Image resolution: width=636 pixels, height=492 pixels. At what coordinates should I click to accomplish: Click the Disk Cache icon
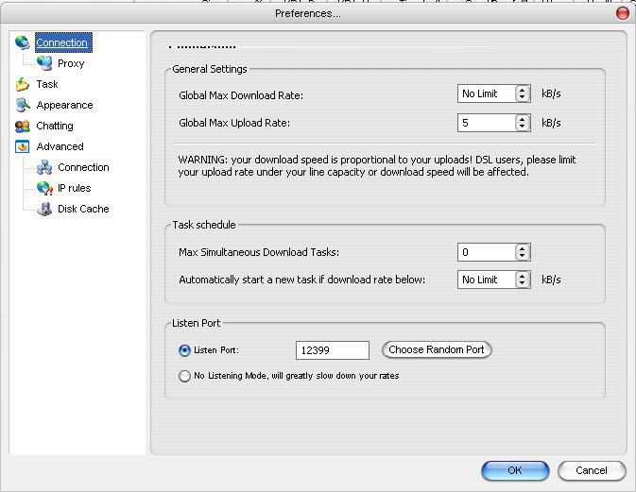tap(43, 209)
